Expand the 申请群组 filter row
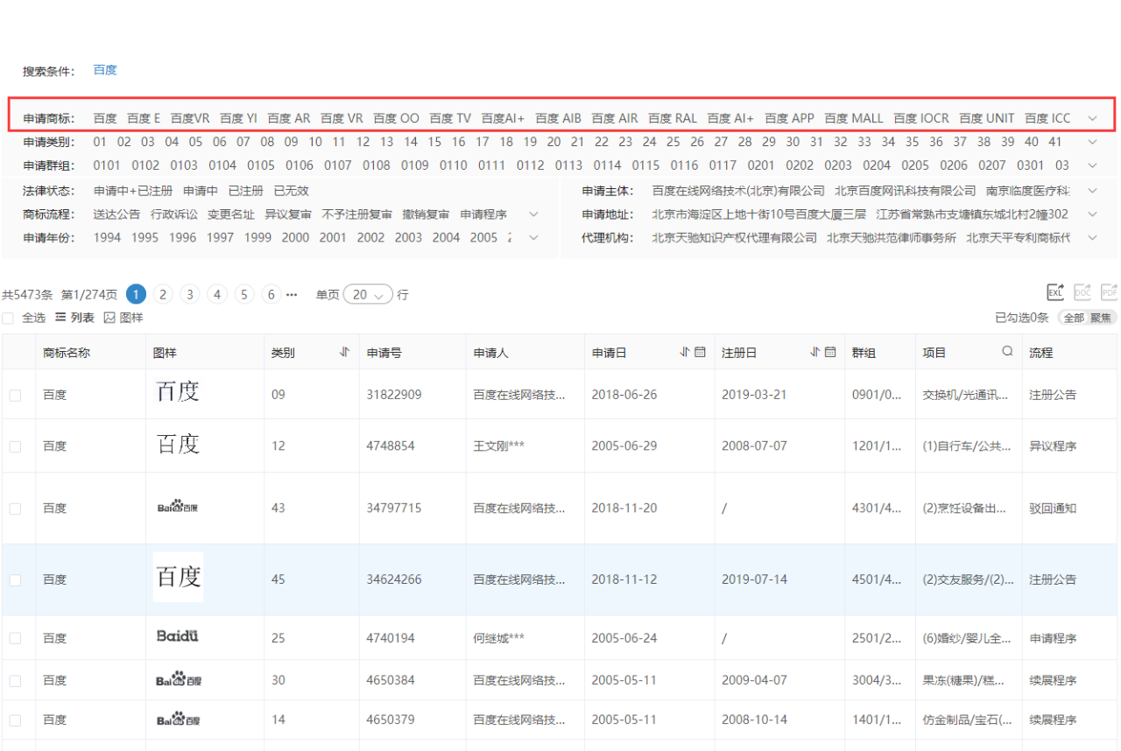The height and width of the screenshot is (751, 1121). coord(1092,165)
